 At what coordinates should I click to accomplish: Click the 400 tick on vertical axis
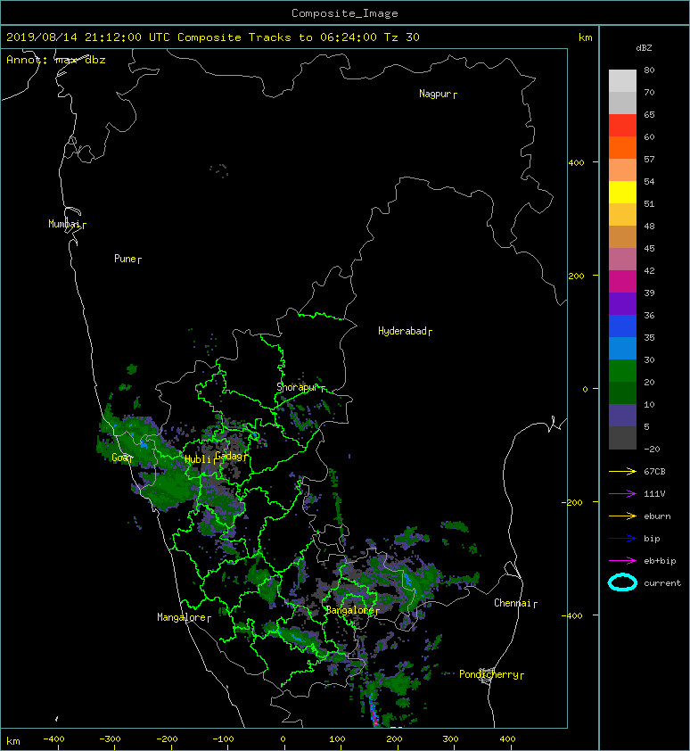(x=576, y=163)
